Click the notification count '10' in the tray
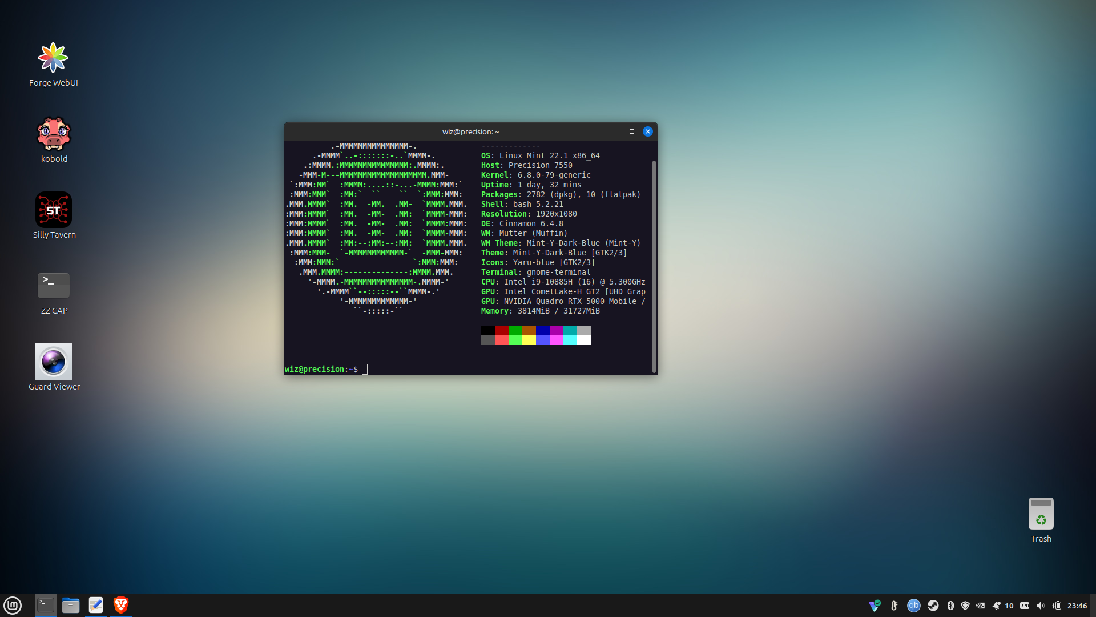 [1009, 606]
